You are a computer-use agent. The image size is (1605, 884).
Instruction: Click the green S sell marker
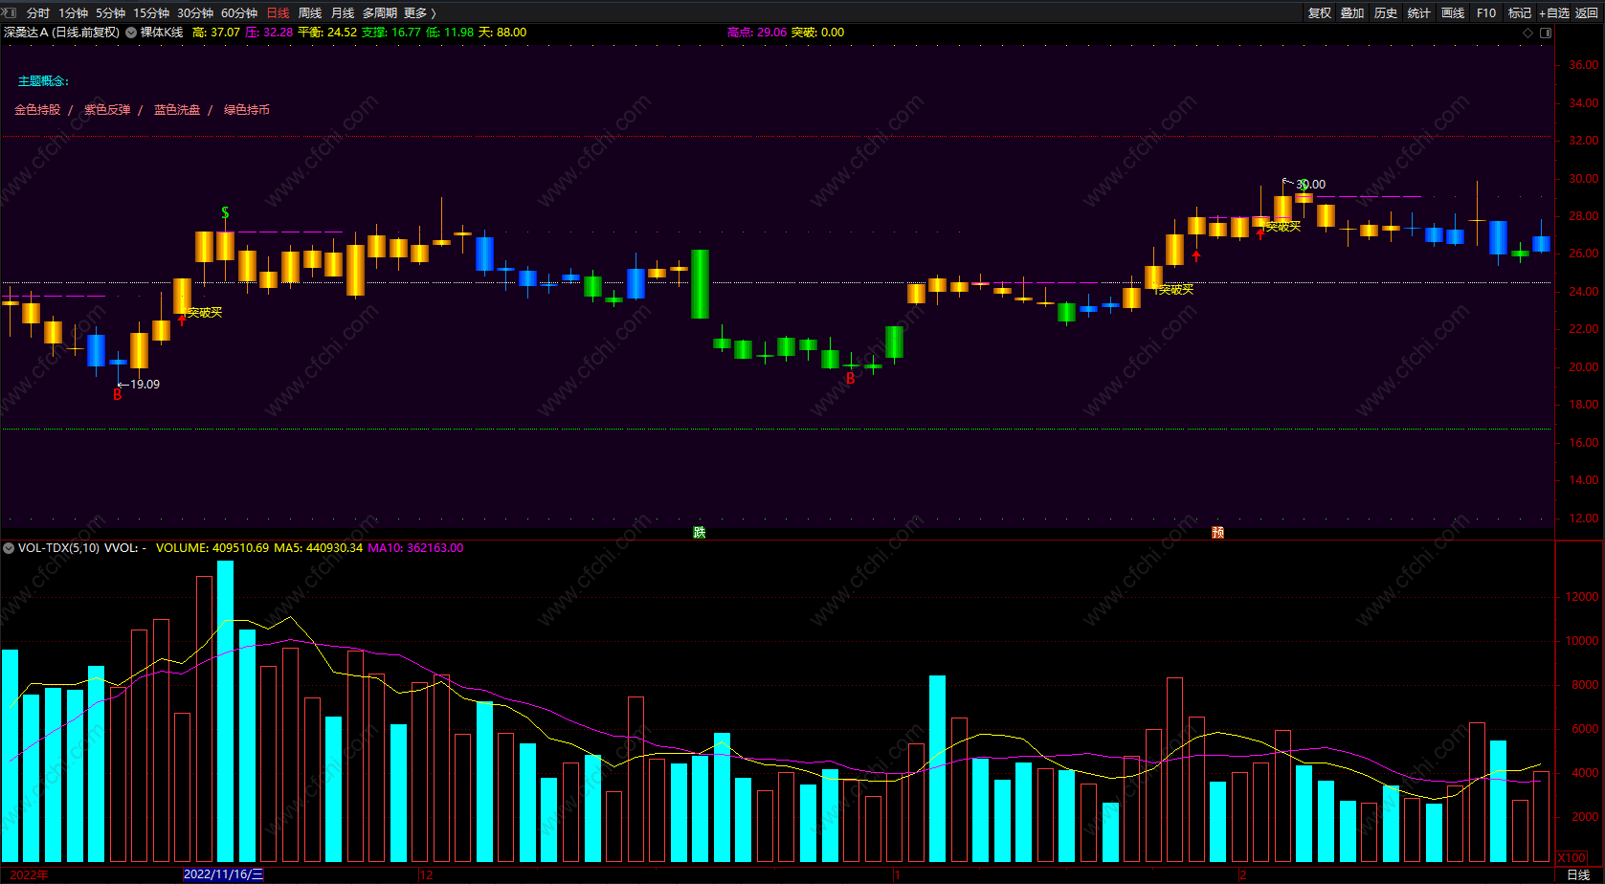[x=225, y=212]
